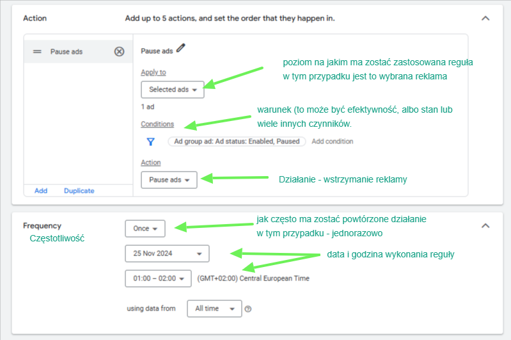
Task: Click the Ad status Enabled, Paused condition chip
Action: point(235,142)
